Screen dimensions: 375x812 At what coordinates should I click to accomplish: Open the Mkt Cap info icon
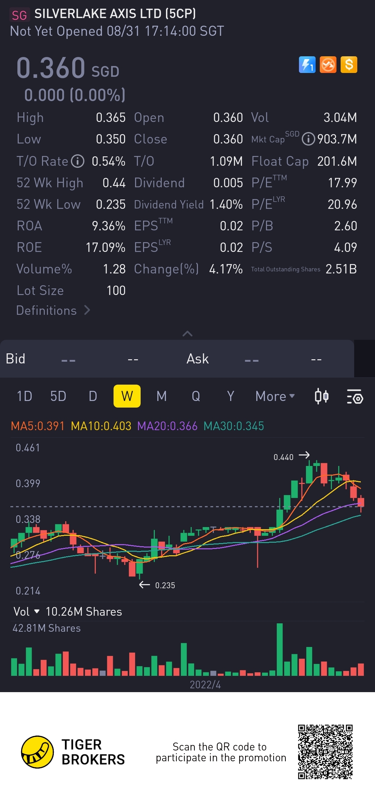[308, 139]
